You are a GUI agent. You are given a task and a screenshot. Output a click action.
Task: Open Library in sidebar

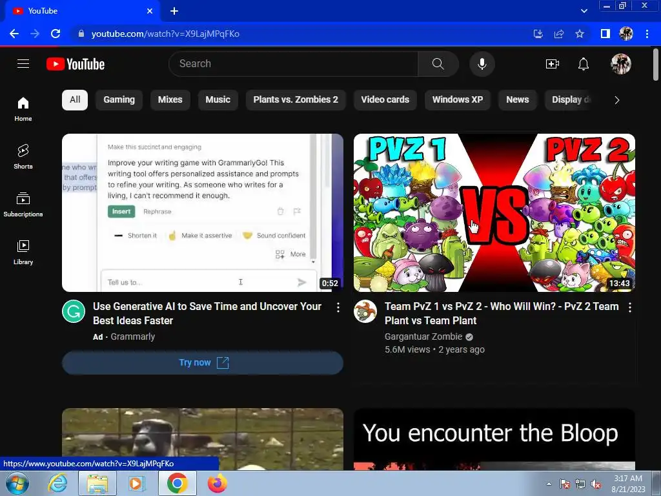pos(23,253)
